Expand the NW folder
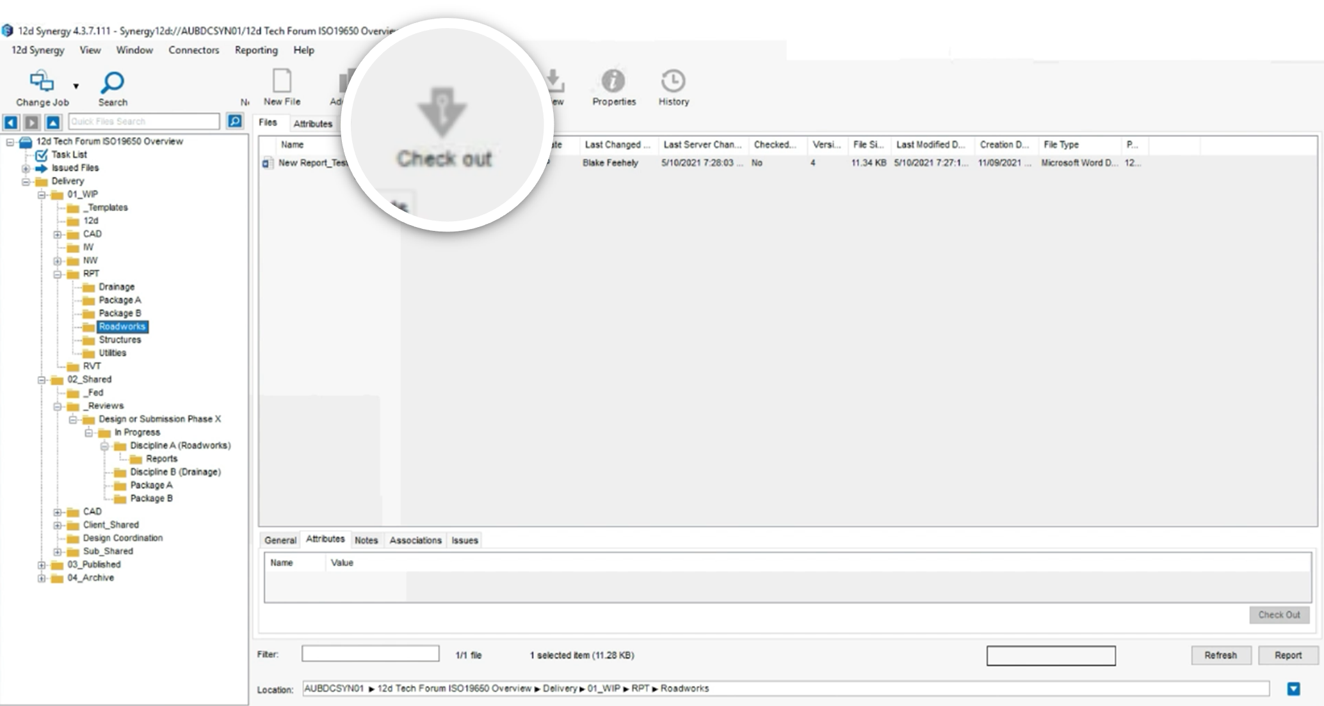Image resolution: width=1324 pixels, height=706 pixels. click(x=57, y=261)
